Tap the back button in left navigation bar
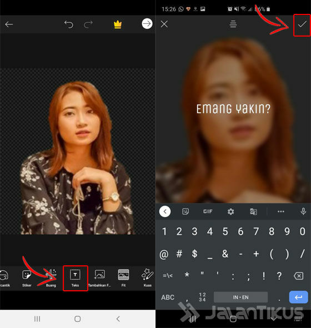 118,319
